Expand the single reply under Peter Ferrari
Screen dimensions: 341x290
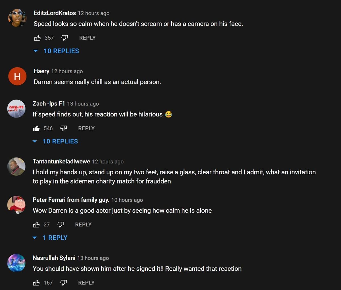[x=55, y=237]
